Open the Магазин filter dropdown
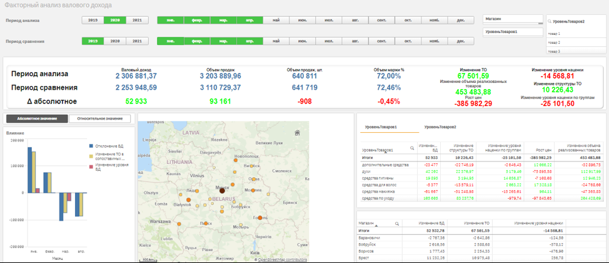Image resolution: width=609 pixels, height=263 pixels. click(x=513, y=19)
